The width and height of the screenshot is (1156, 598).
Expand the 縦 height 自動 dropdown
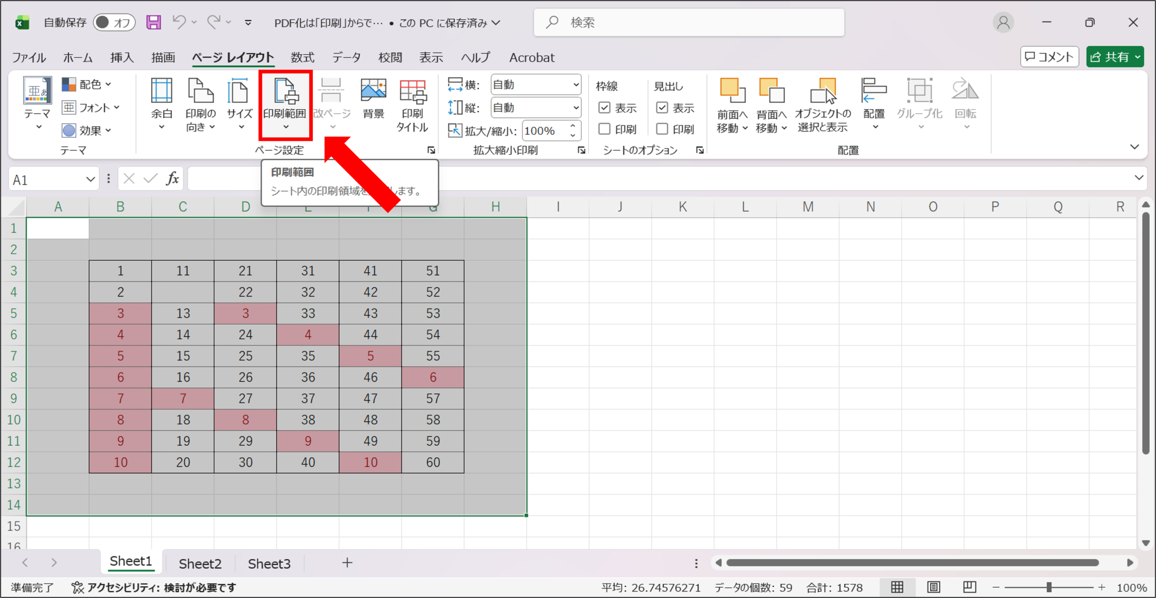(536, 107)
